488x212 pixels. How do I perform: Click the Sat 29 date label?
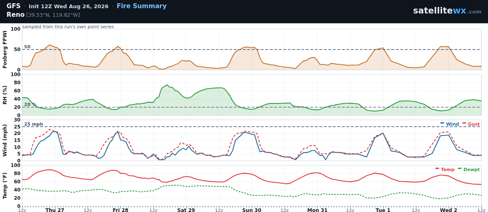[x=186, y=210]
